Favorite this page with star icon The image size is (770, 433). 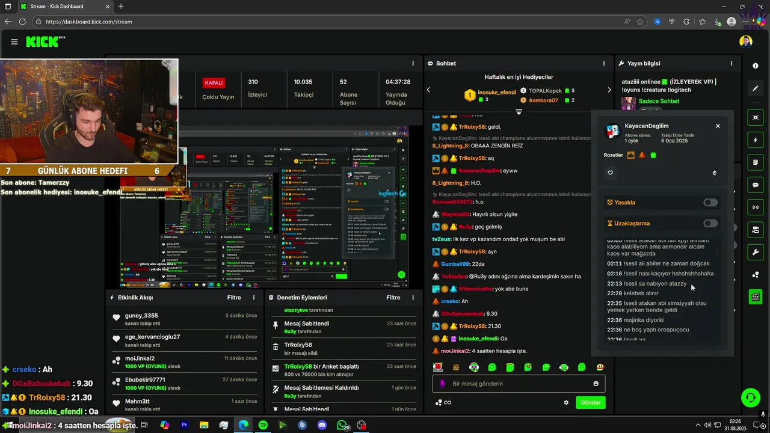(x=640, y=22)
